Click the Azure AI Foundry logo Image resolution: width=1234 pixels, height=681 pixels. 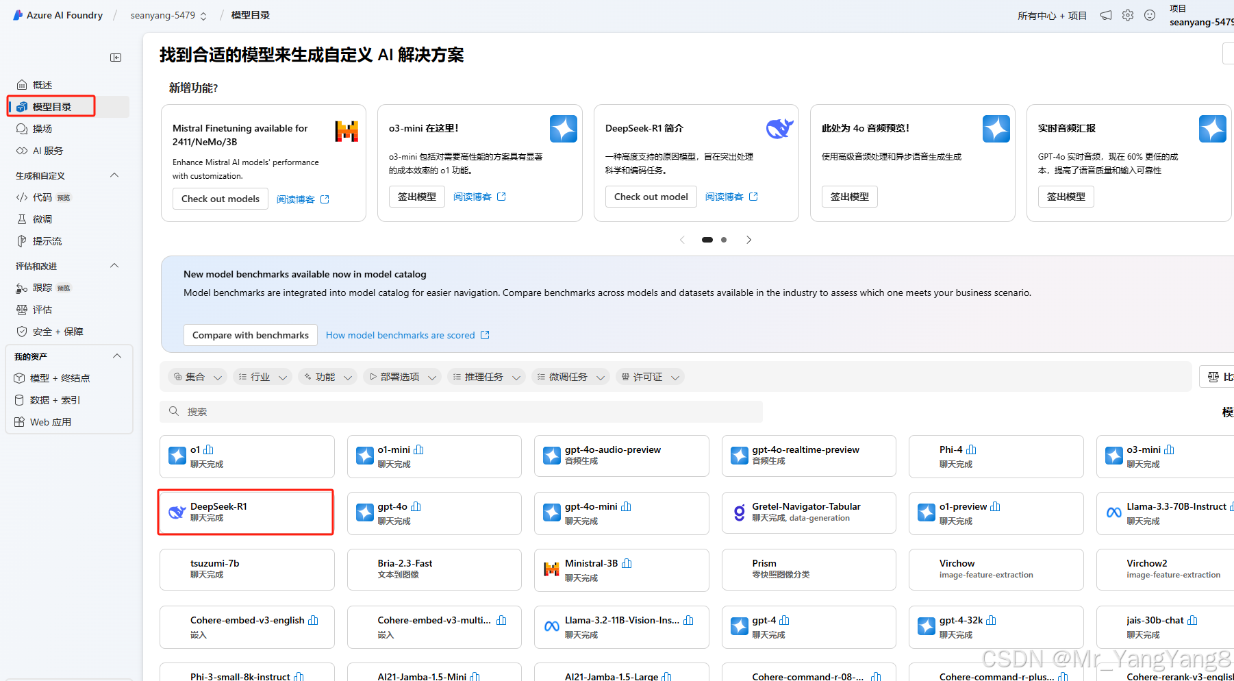tap(18, 15)
